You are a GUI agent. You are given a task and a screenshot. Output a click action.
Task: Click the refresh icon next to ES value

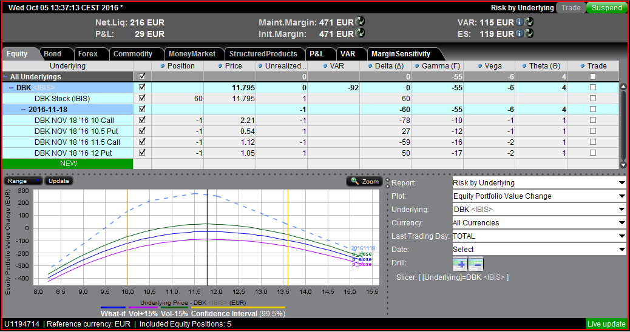(528, 34)
